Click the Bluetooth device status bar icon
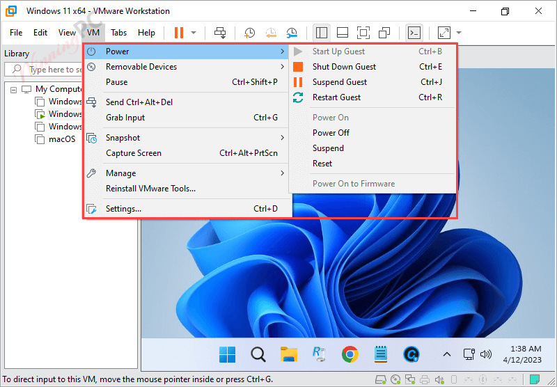557x387 pixels. (x=483, y=380)
